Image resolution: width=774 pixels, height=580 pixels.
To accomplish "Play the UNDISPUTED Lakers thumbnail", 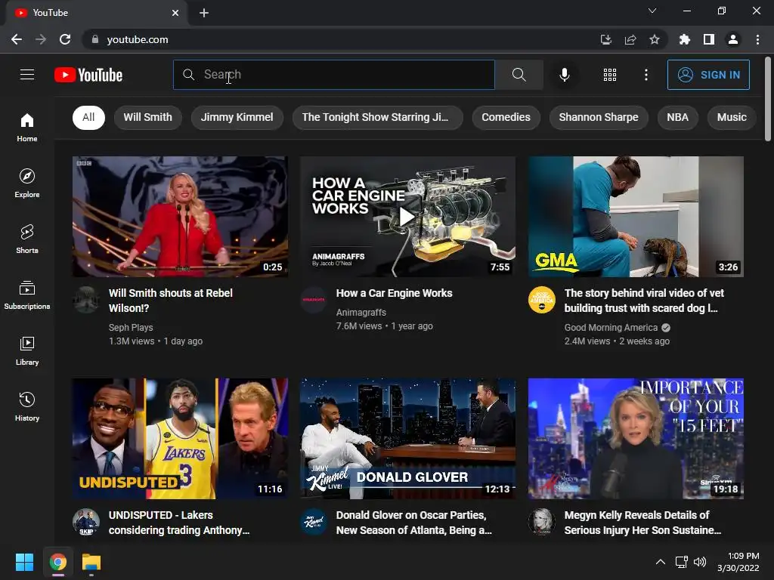I will [x=180, y=439].
